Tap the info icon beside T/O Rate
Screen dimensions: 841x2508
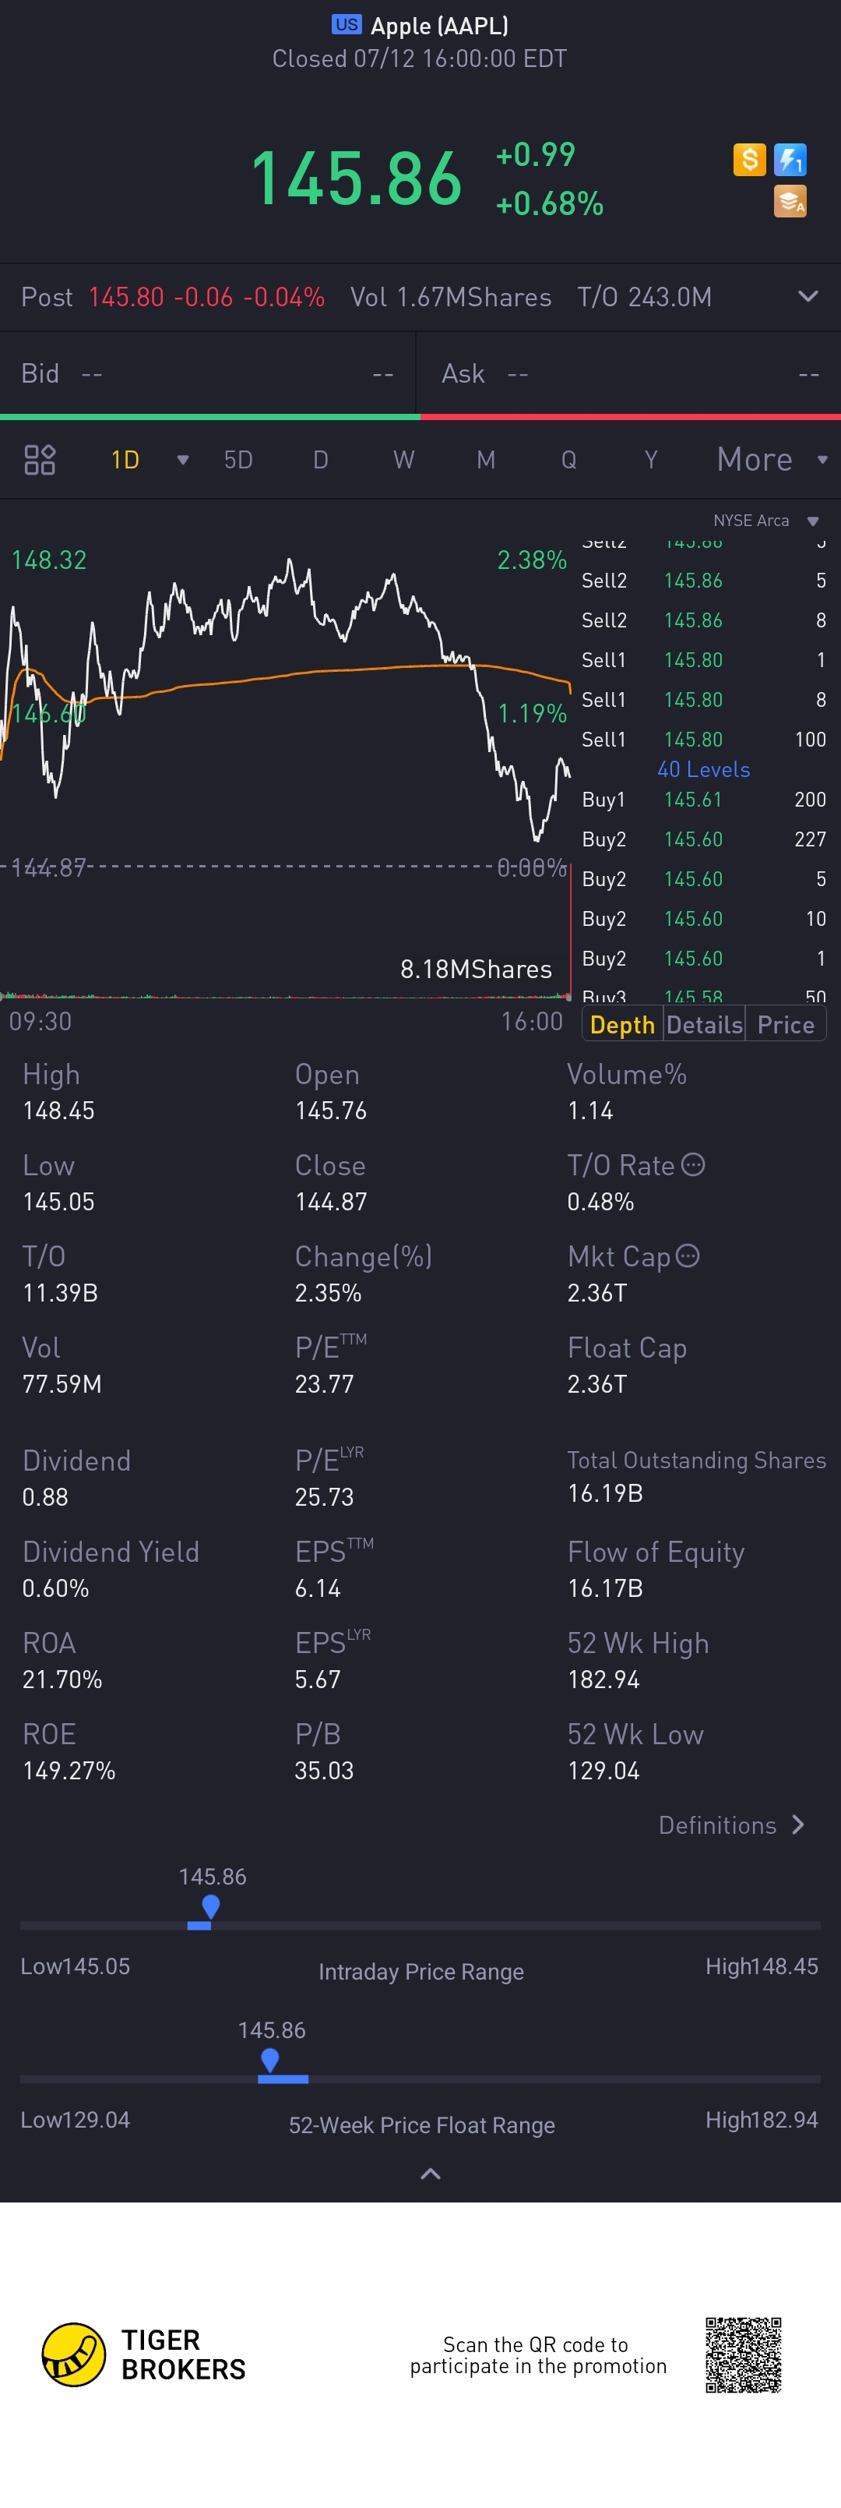coord(693,1164)
